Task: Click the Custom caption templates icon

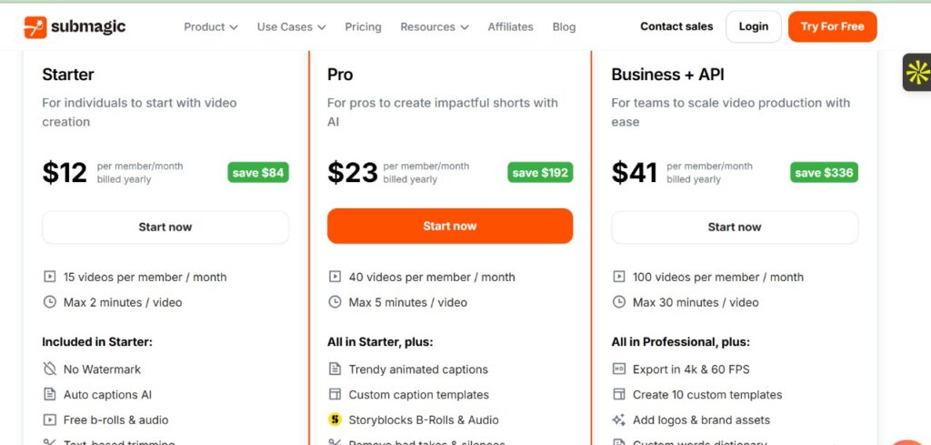Action: (335, 395)
